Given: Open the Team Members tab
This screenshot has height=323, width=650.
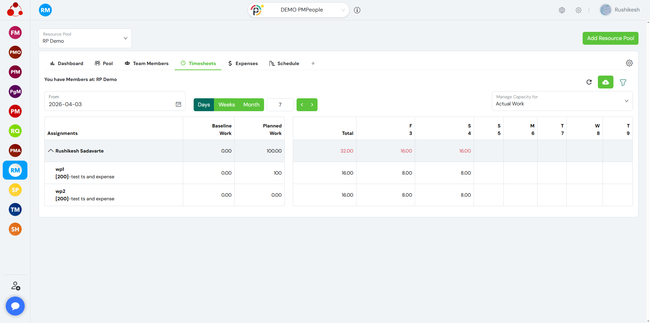Looking at the screenshot, I should pyautogui.click(x=147, y=63).
